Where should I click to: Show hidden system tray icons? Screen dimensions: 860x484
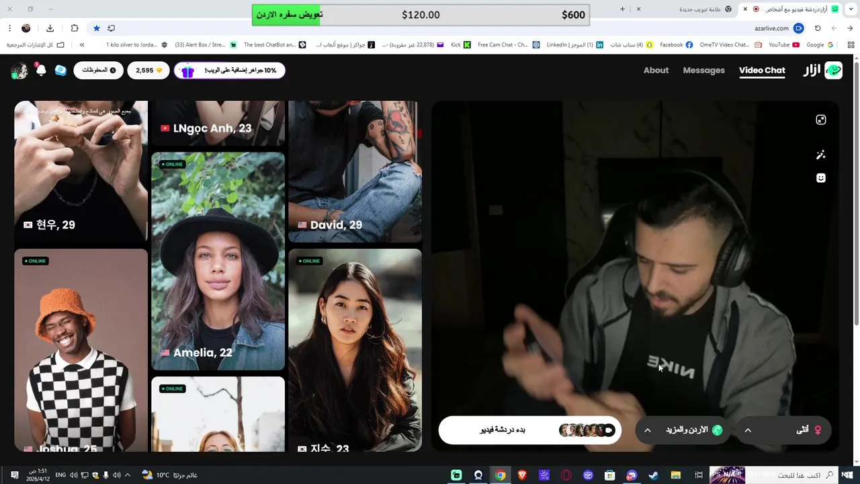[x=128, y=475]
